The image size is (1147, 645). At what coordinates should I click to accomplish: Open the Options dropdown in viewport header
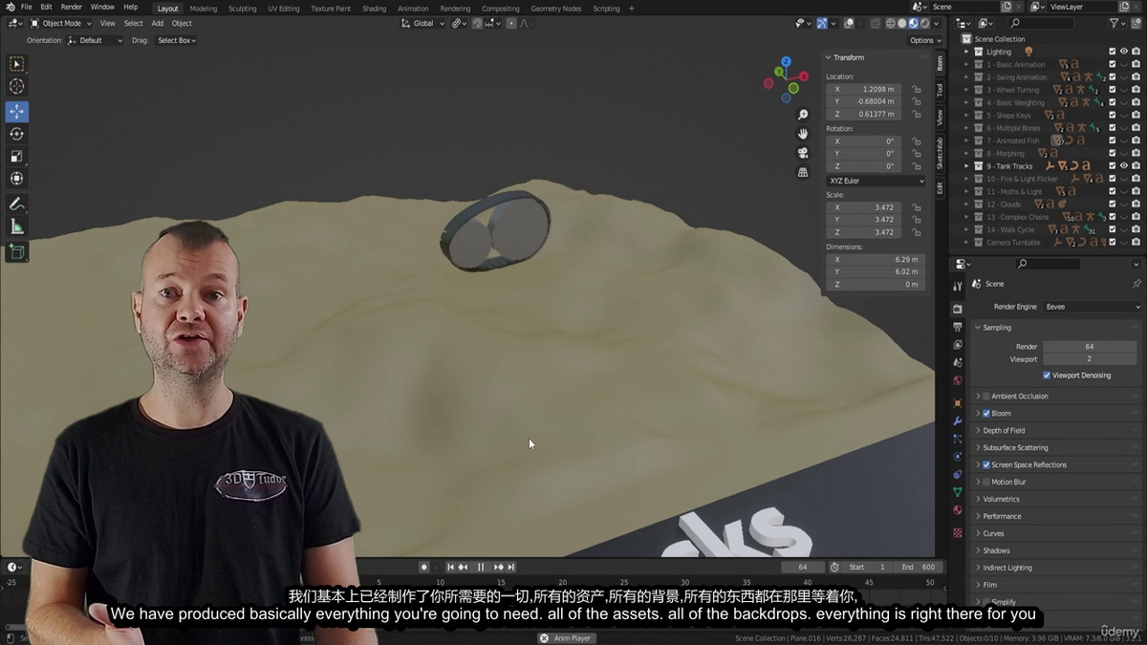click(x=925, y=40)
